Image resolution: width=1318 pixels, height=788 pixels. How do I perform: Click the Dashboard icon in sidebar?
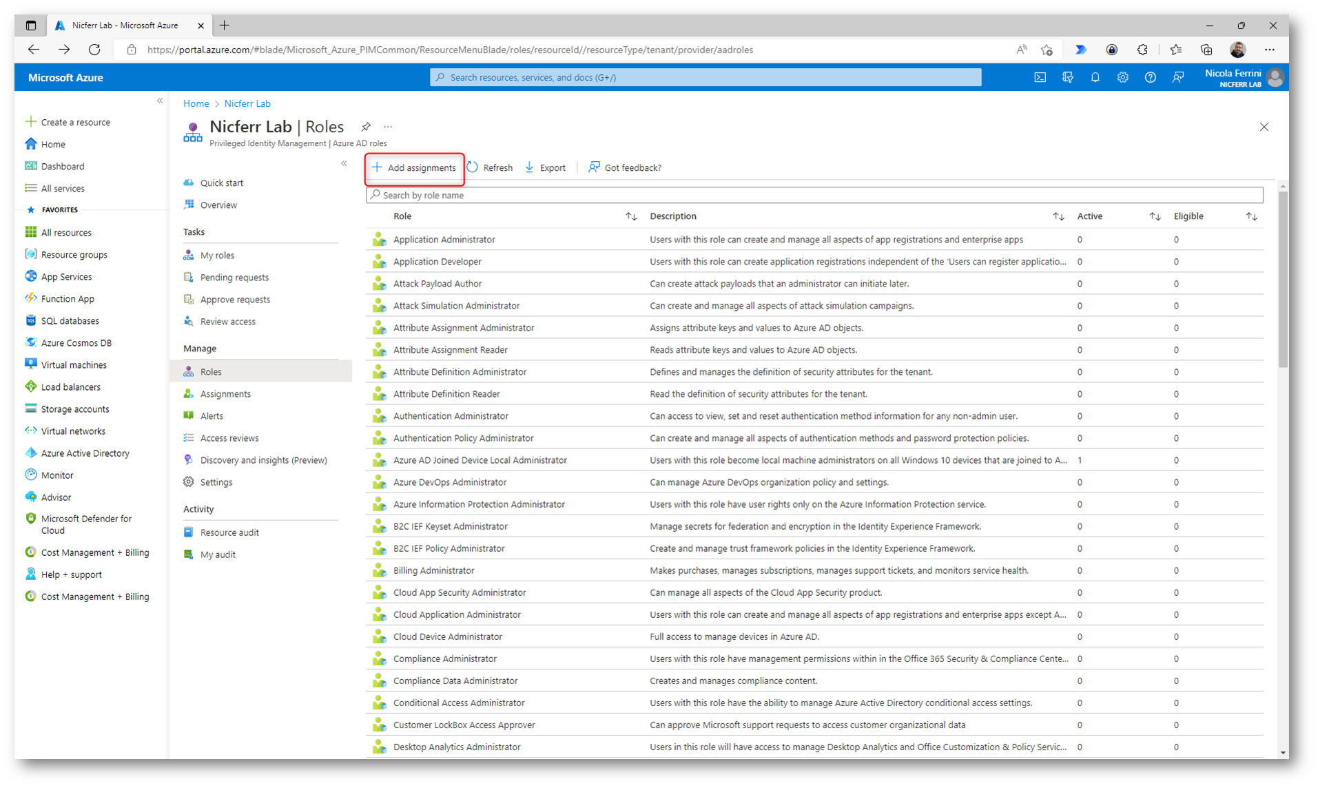(30, 166)
